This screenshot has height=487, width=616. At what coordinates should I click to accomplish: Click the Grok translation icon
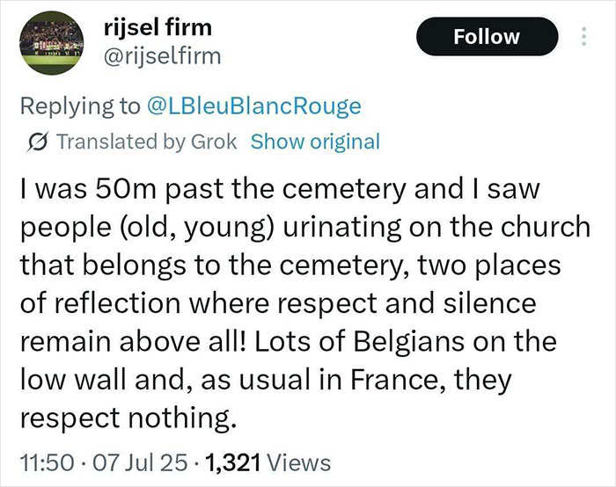click(x=39, y=142)
